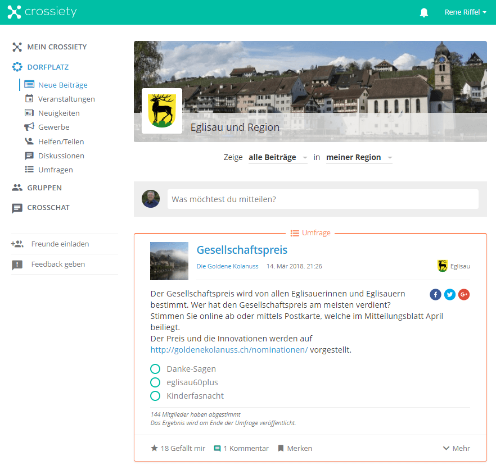This screenshot has height=470, width=496.
Task: Select Feedback geben link
Action: (58, 264)
